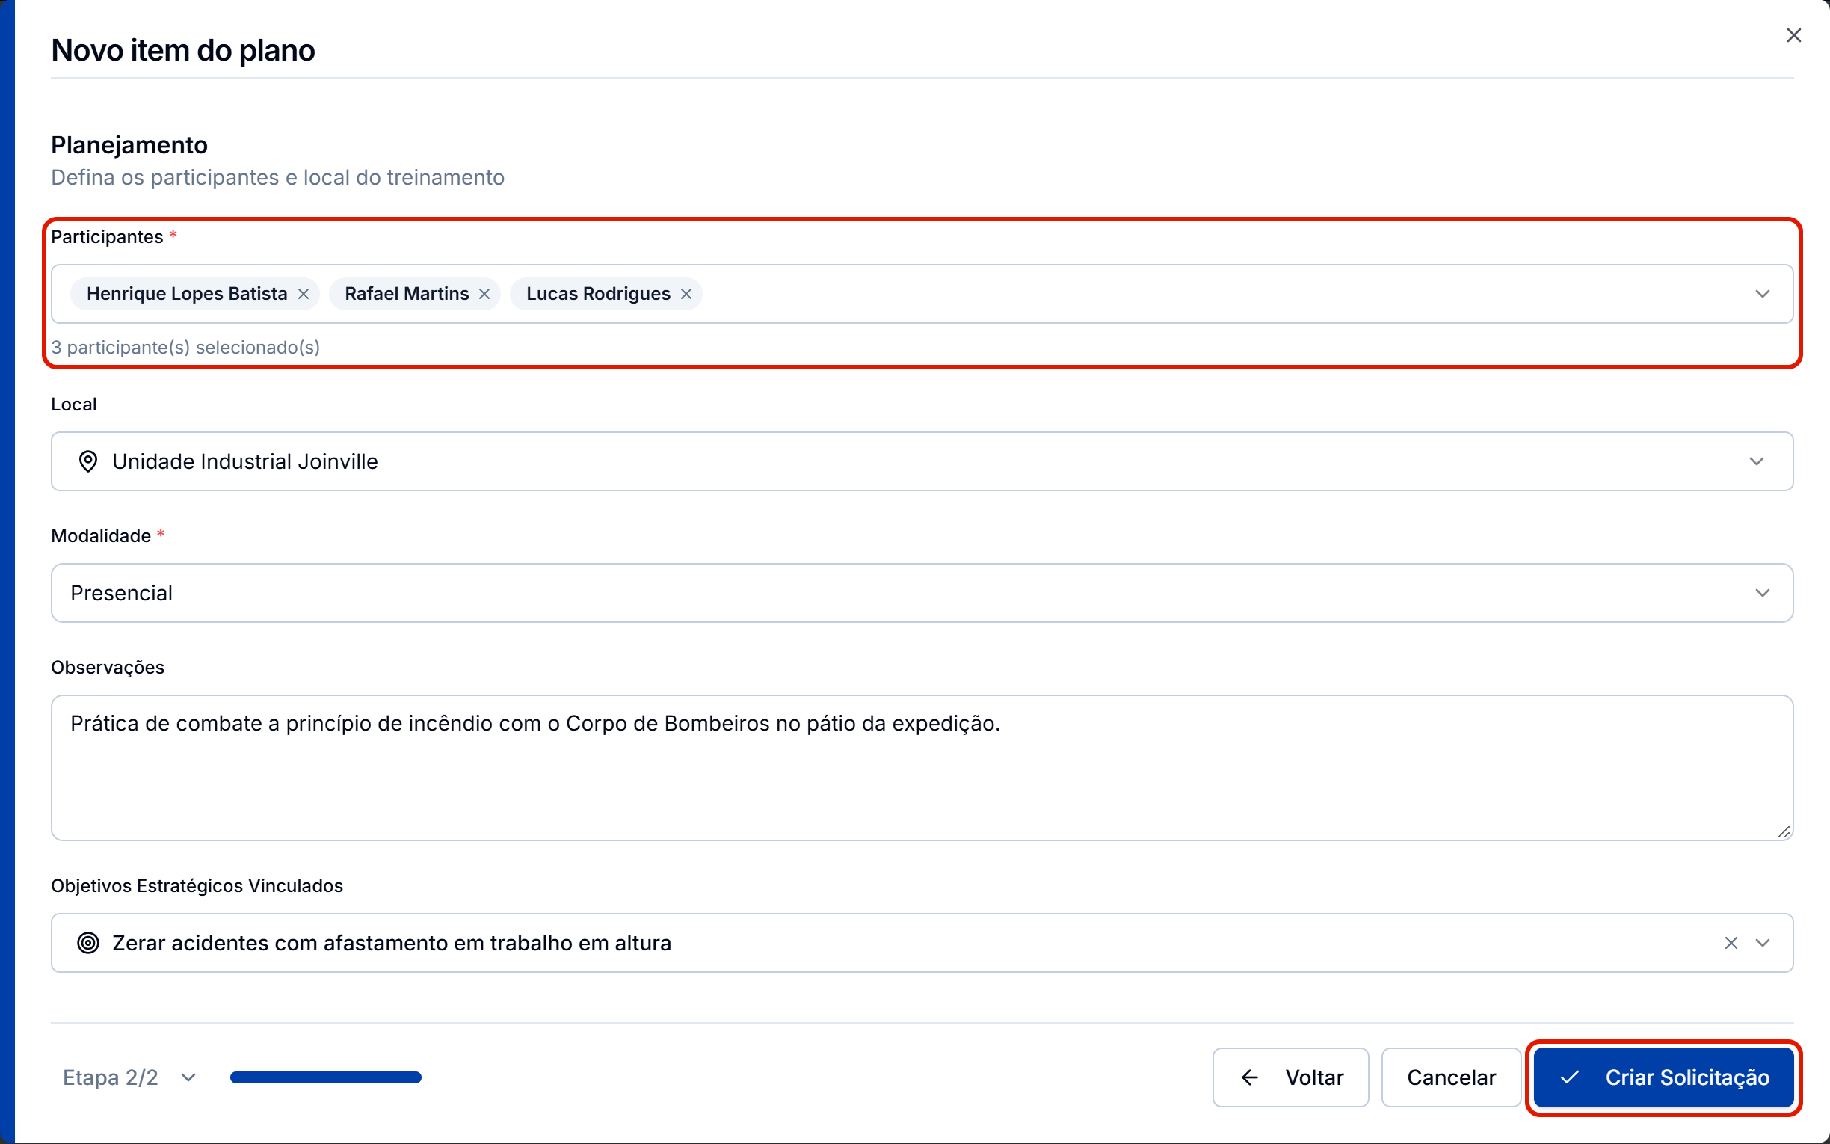Click the resize handle of Observações
1830x1144 pixels.
click(x=1784, y=831)
